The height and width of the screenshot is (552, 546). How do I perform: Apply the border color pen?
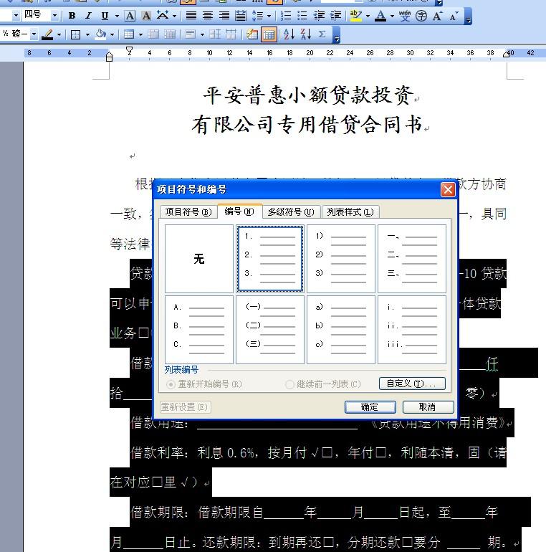(x=47, y=34)
